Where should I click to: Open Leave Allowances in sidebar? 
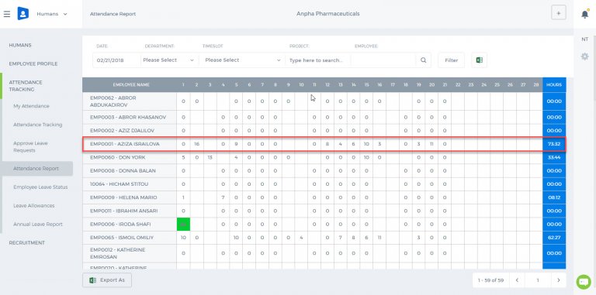(34, 206)
